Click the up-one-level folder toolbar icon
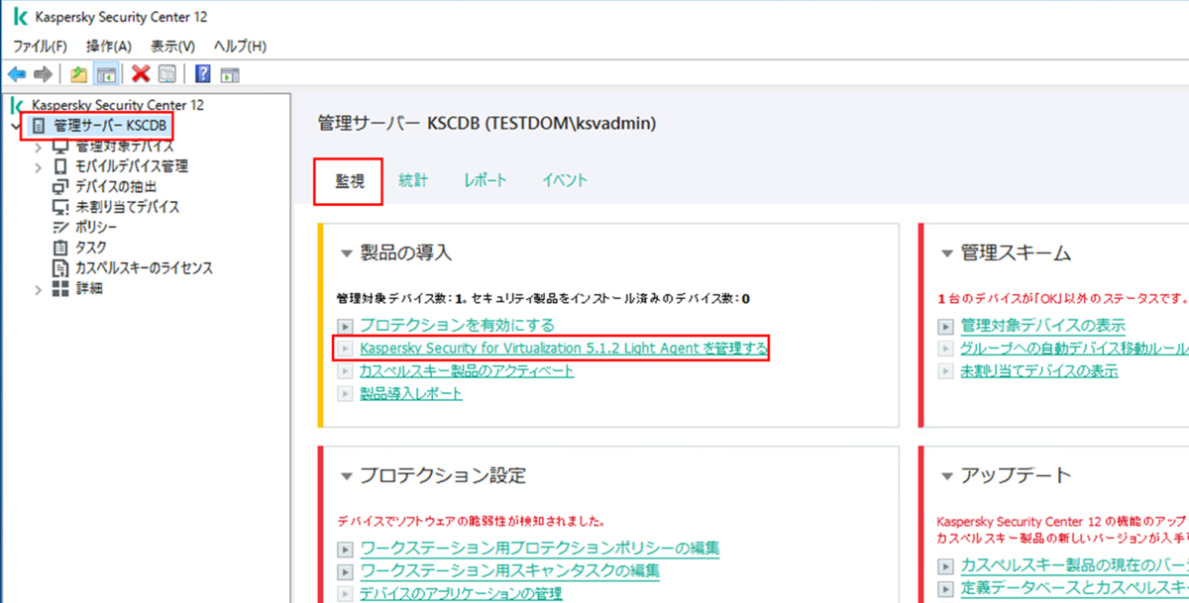 pos(79,74)
